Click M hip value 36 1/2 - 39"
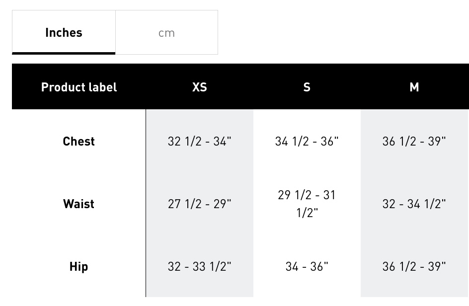The width and height of the screenshot is (469, 306). point(414,267)
